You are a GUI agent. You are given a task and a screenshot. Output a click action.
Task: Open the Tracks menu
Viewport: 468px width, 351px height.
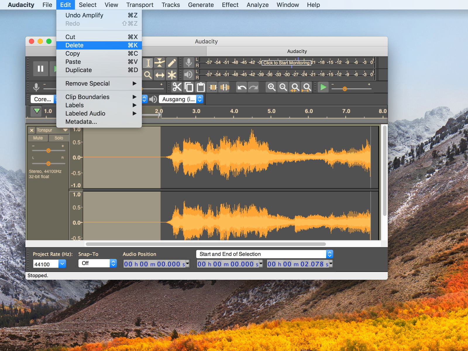pos(171,5)
